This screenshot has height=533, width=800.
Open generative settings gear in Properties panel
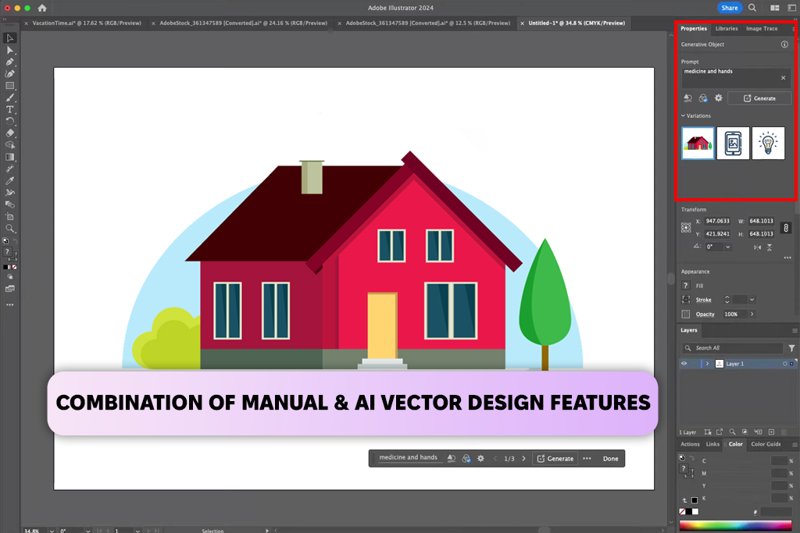719,98
